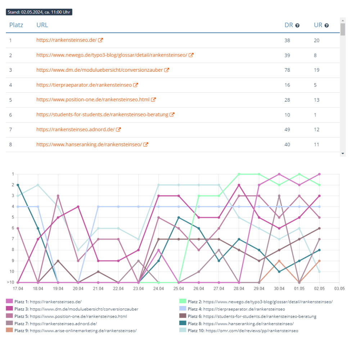Click the scroll down arrow of table
The image size is (352, 337).
point(343,154)
